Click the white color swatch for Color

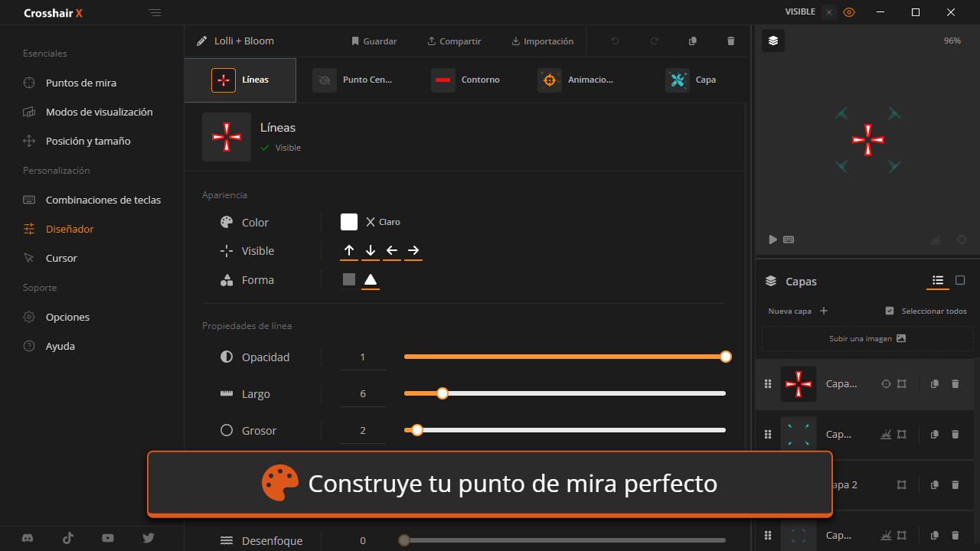point(349,222)
